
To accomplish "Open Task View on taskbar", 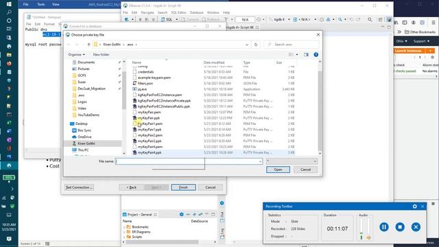I will pos(9,29).
